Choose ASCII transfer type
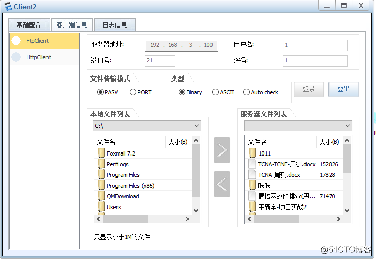Viewport: 376px width, 259px height. coord(223,92)
